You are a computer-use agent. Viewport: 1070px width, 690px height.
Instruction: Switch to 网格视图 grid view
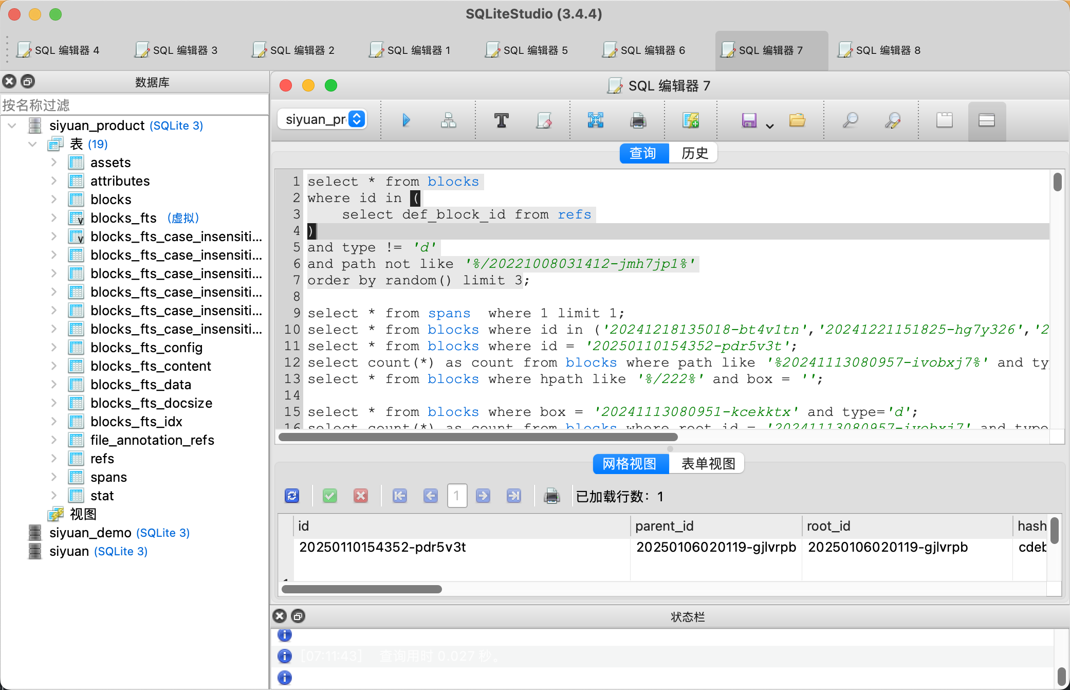click(630, 464)
